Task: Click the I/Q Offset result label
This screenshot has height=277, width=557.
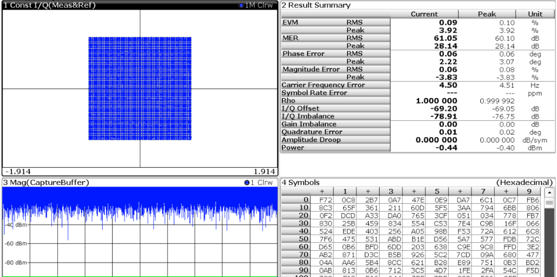Action: tap(301, 108)
